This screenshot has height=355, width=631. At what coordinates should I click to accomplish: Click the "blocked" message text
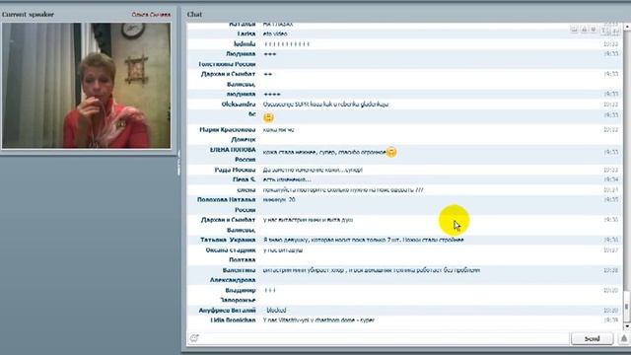tap(276, 311)
